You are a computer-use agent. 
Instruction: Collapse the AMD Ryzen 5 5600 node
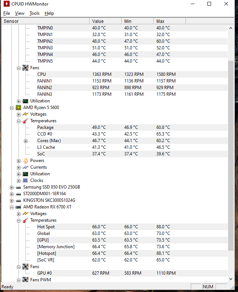[11, 108]
